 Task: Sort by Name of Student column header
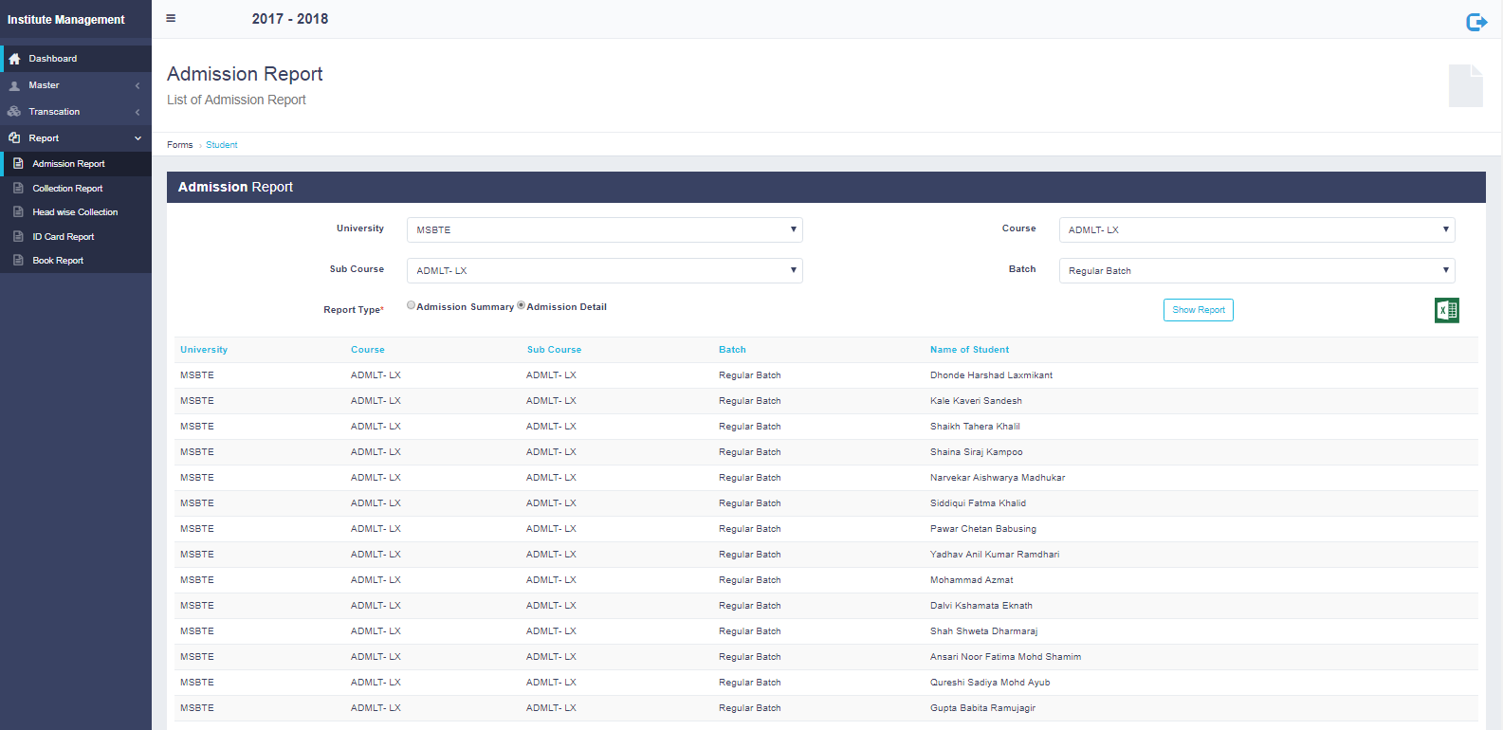pyautogui.click(x=969, y=350)
